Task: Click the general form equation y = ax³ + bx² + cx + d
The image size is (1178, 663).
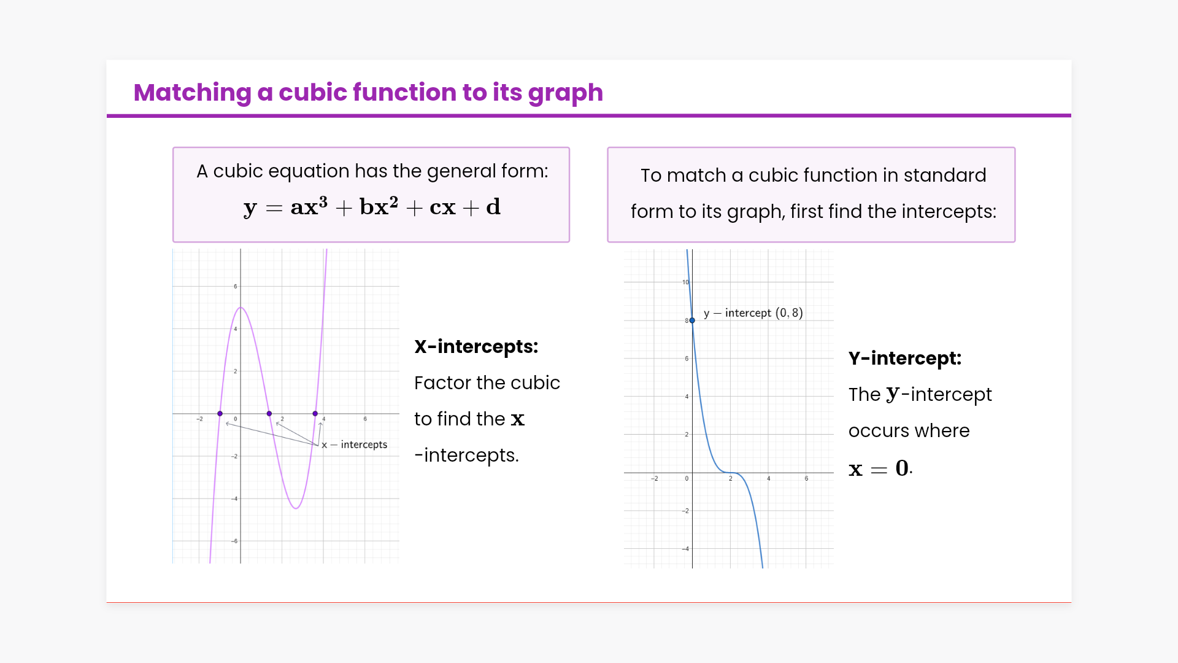Action: tap(372, 207)
